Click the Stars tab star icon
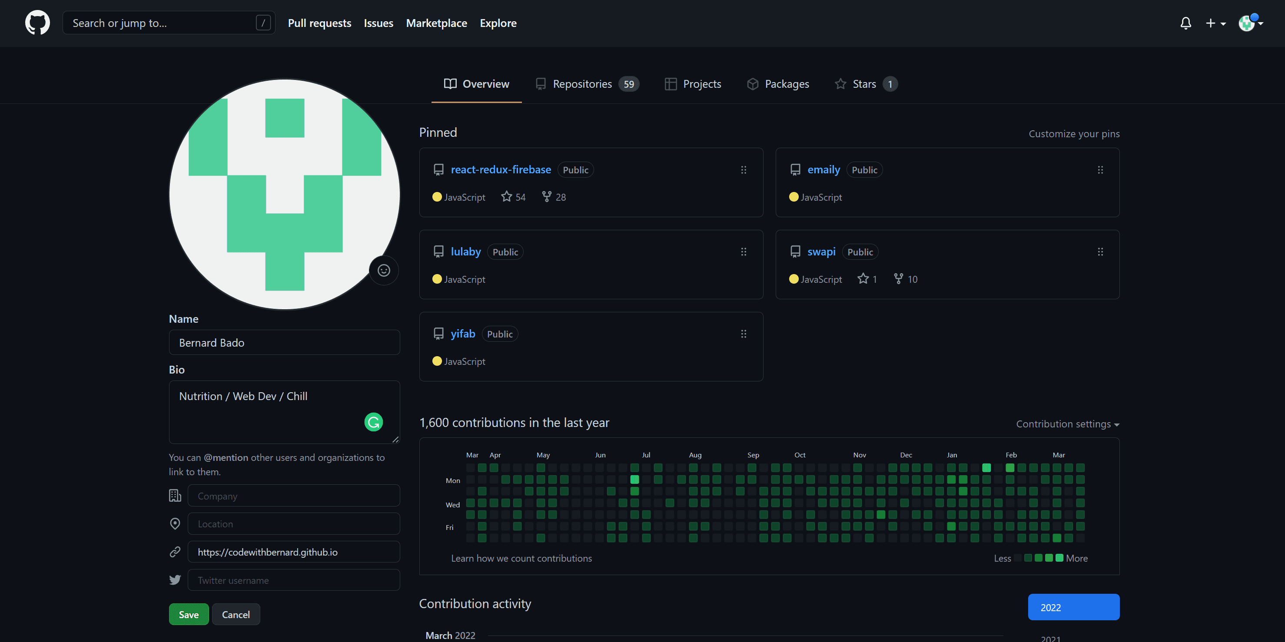1285x642 pixels. tap(840, 84)
